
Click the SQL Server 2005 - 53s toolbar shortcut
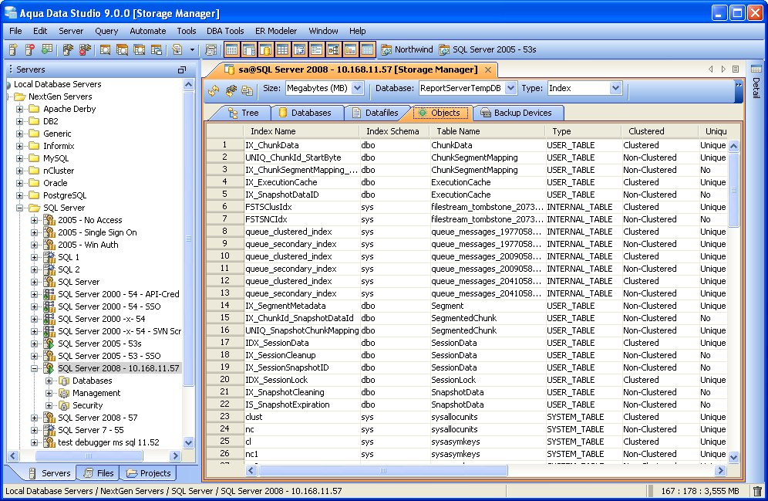(488, 49)
